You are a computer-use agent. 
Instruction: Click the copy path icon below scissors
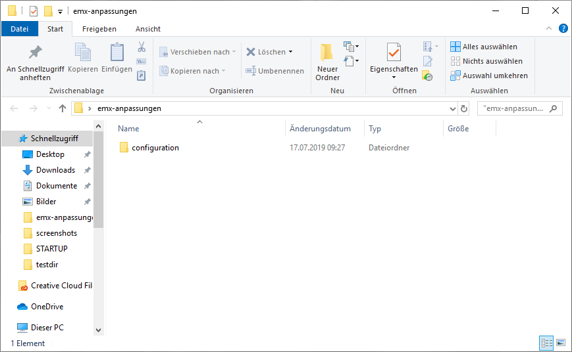pos(142,61)
